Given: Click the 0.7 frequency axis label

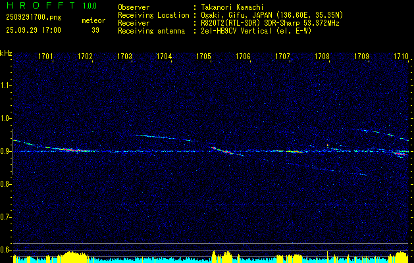Looking at the screenshot, I should [x=5, y=217].
